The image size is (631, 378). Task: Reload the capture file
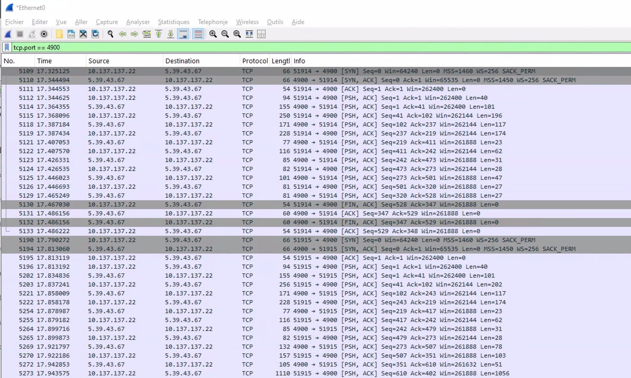click(x=95, y=34)
